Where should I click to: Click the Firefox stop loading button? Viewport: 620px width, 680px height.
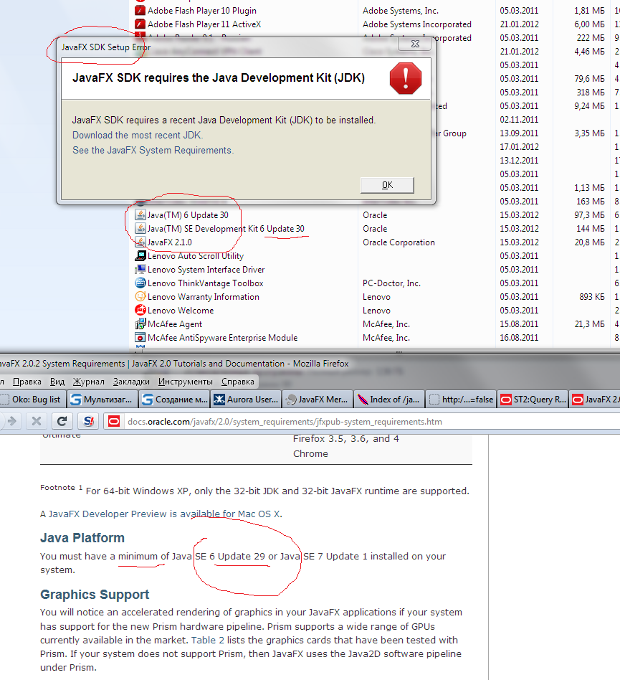[x=36, y=421]
